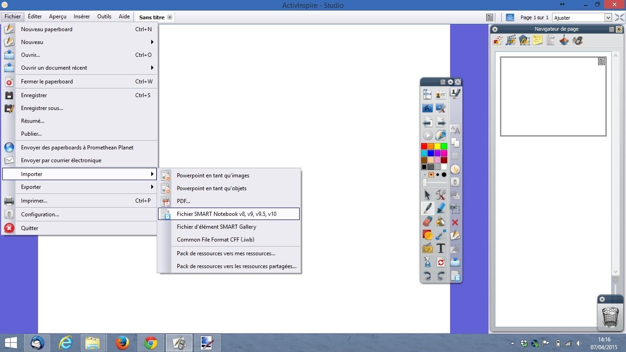Click the Undo arrow in the toolbox
626x352 pixels.
pos(427,275)
